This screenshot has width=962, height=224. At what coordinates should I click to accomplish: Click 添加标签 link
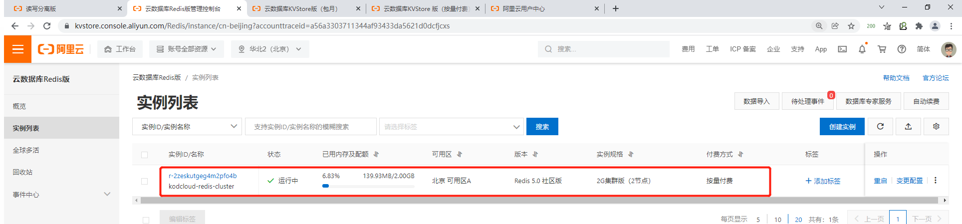(823, 181)
